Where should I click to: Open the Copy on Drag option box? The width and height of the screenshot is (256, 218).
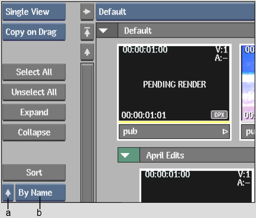(34, 32)
